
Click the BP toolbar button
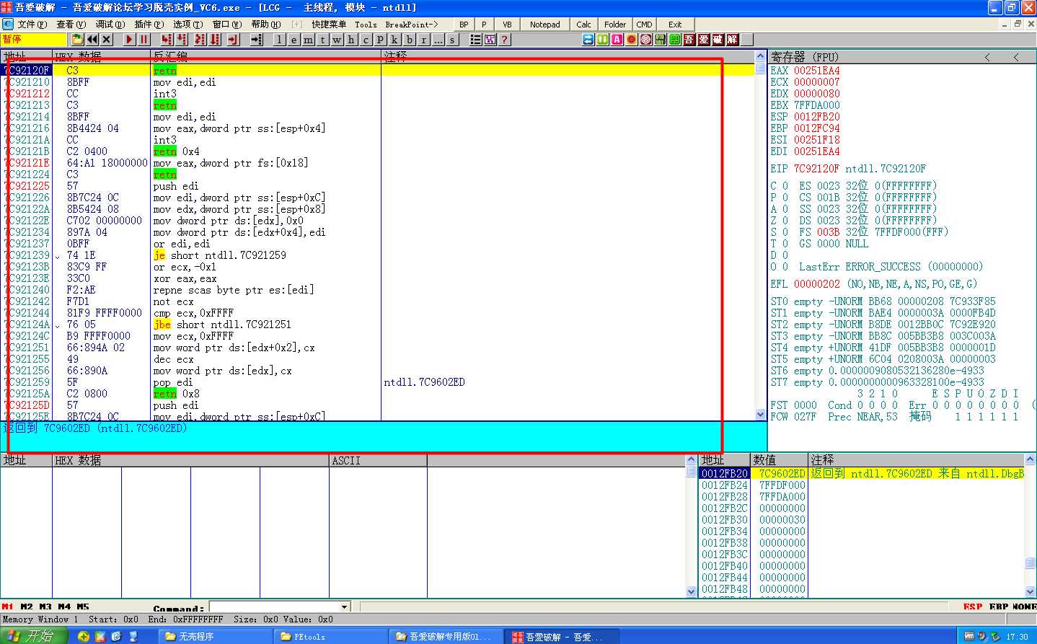point(464,25)
